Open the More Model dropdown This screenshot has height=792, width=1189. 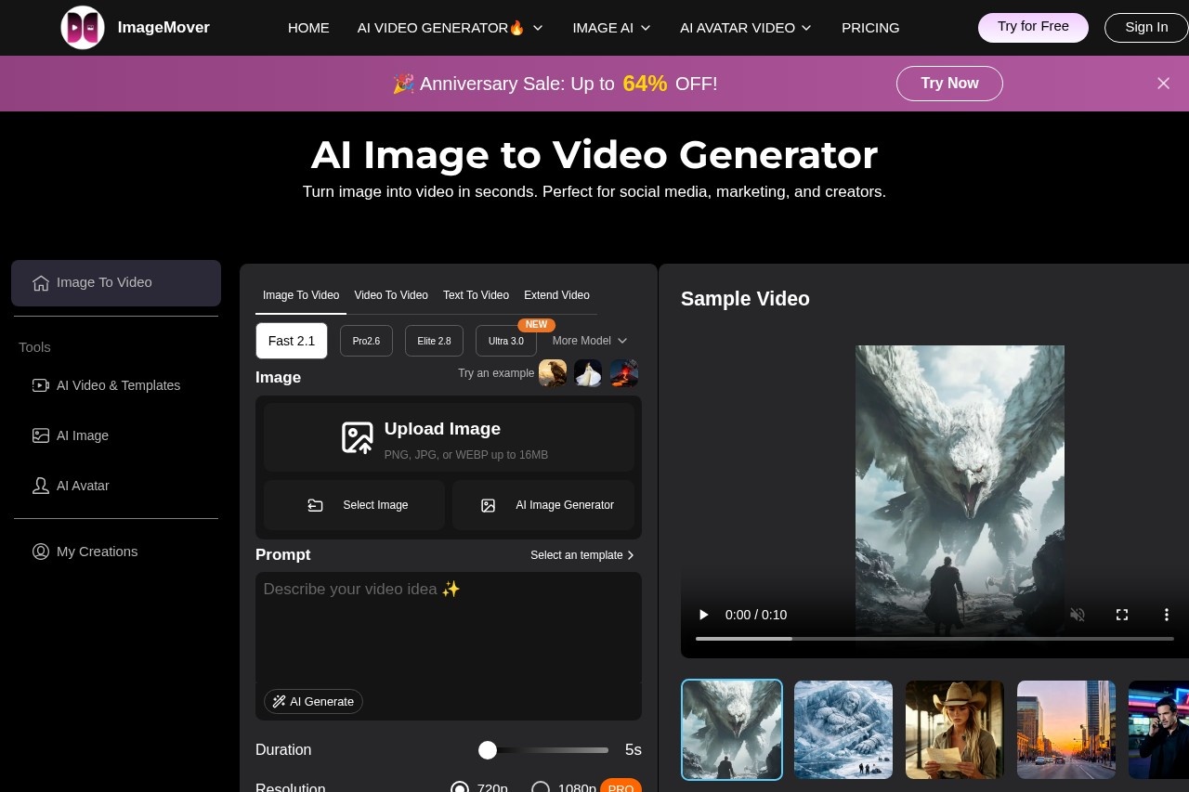590,341
